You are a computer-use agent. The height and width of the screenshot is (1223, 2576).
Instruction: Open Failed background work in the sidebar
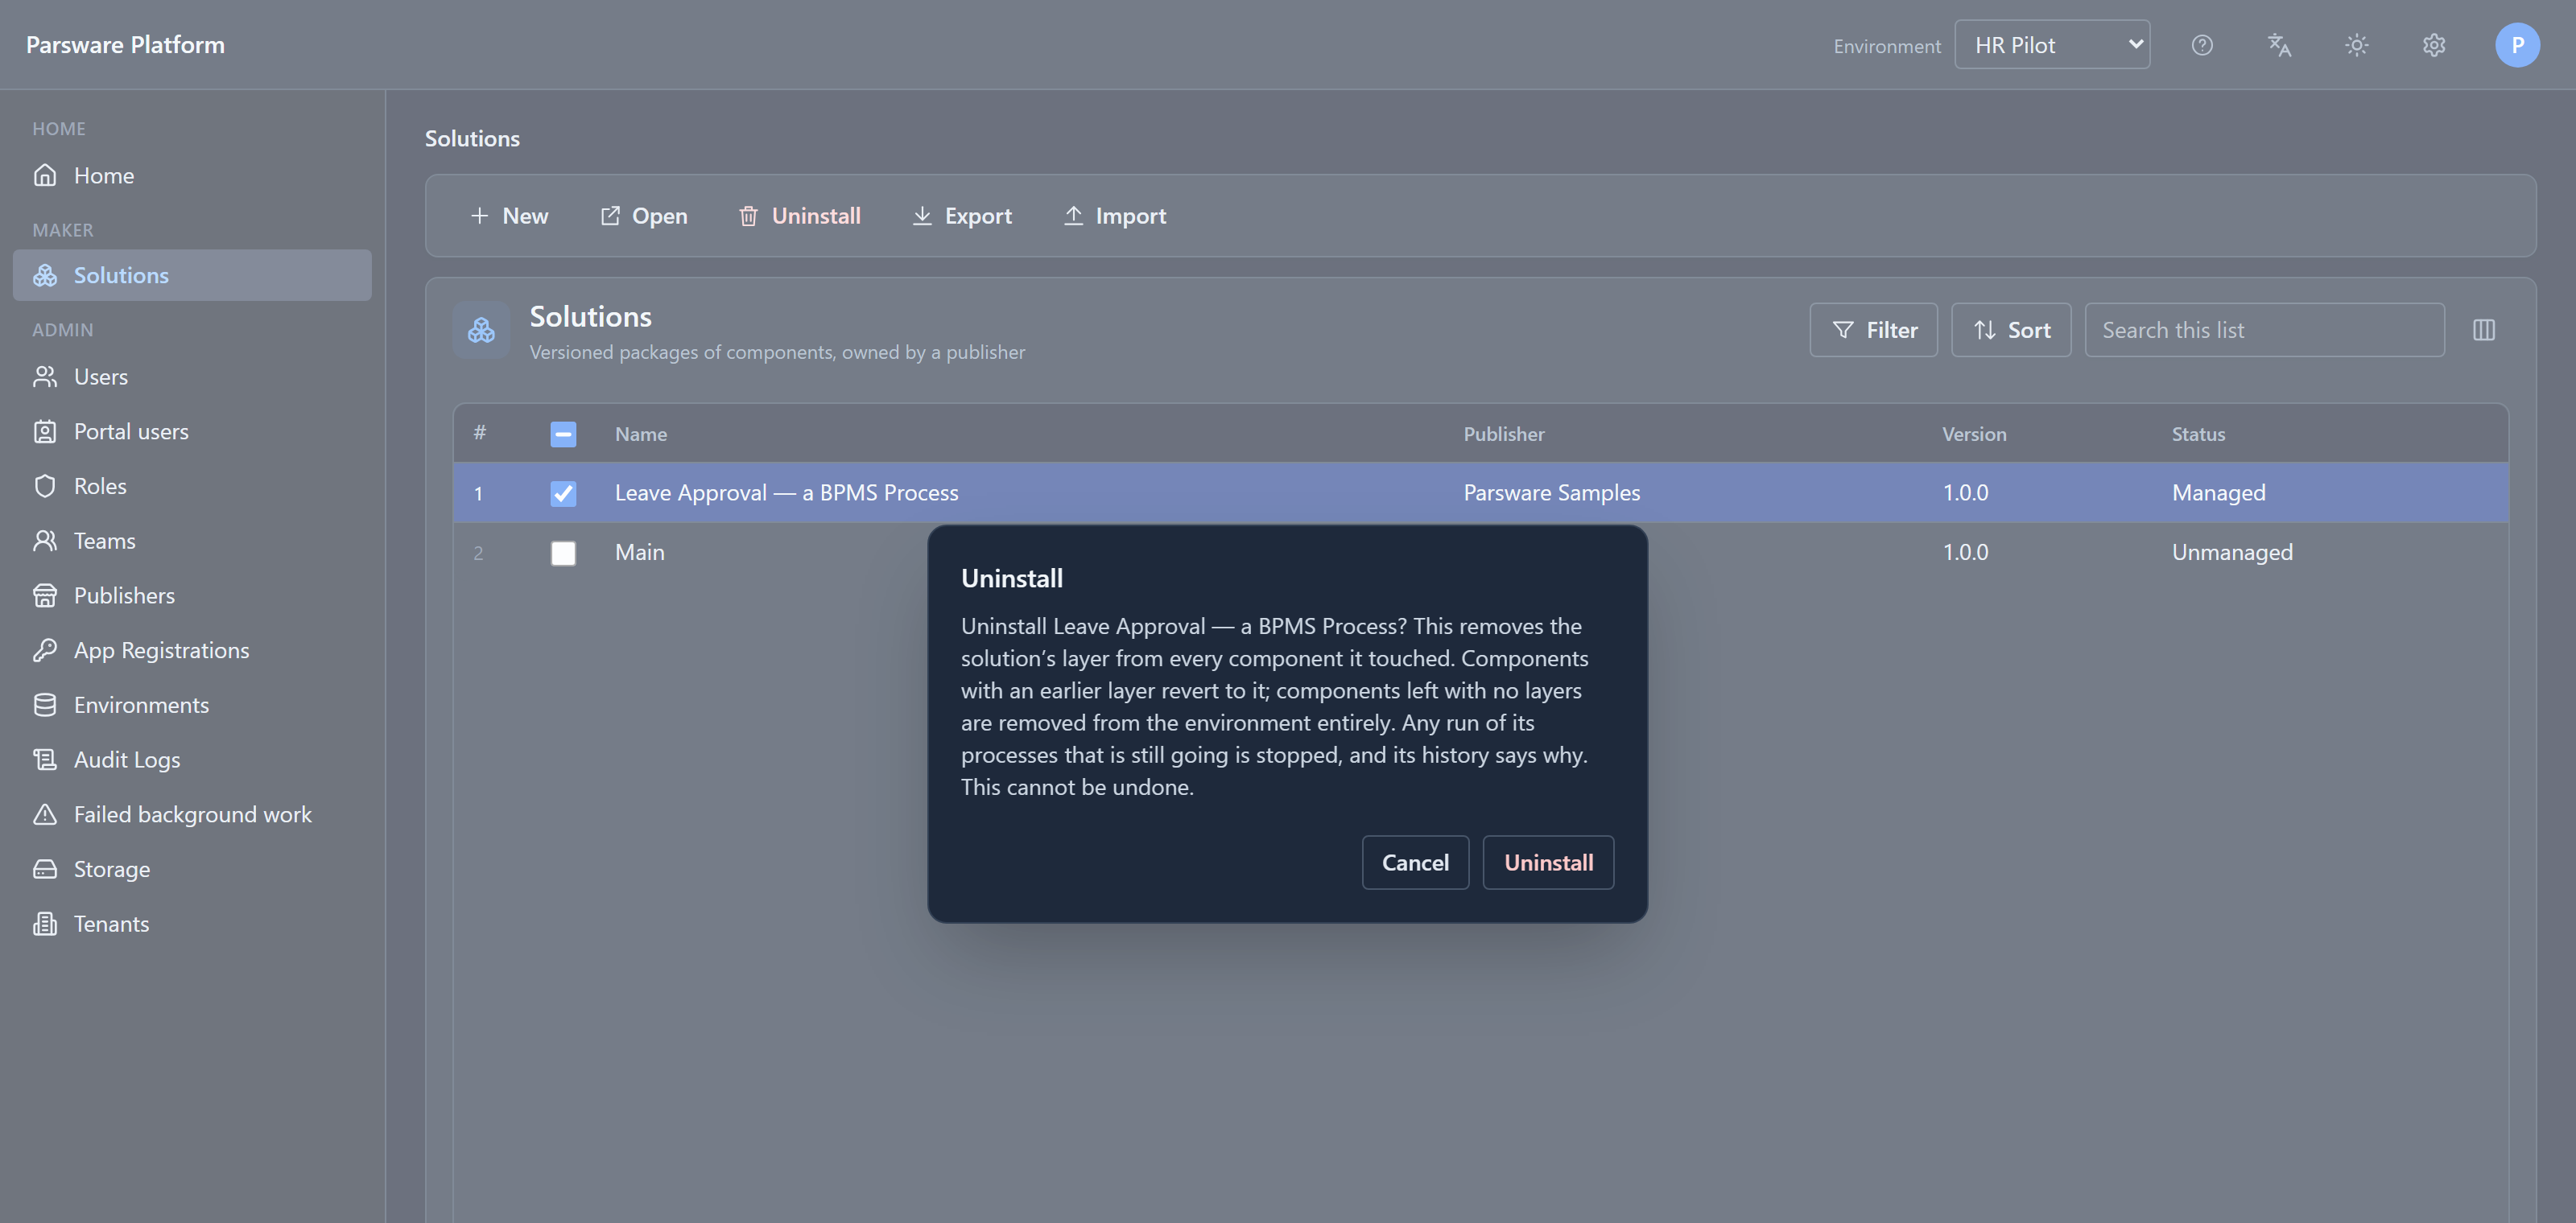click(x=192, y=814)
